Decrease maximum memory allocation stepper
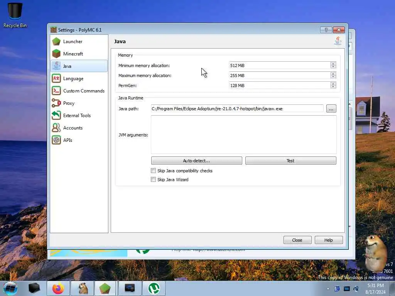 coord(333,77)
